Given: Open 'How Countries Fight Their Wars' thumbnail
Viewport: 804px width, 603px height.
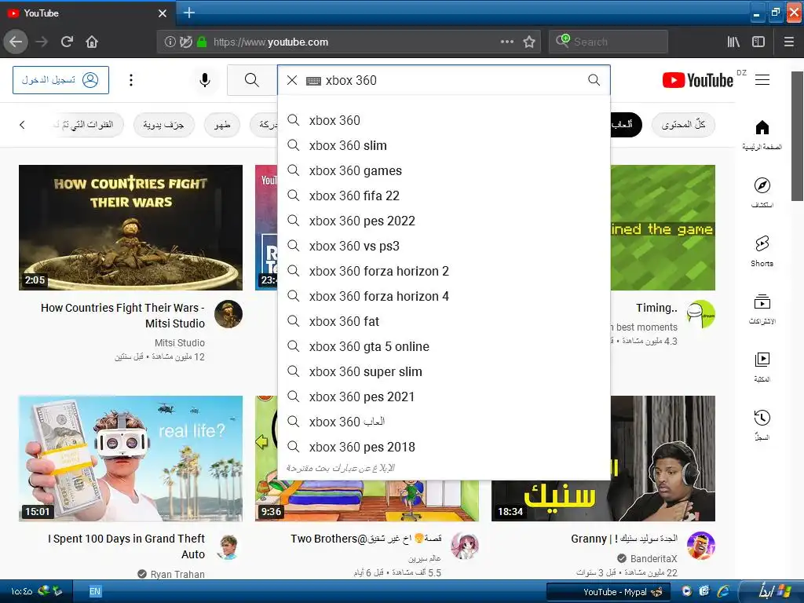Looking at the screenshot, I should click(x=131, y=228).
